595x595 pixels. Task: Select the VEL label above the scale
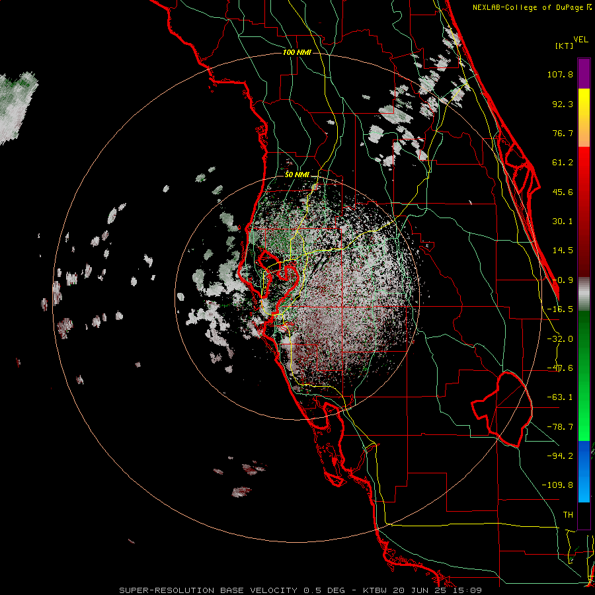pos(580,40)
